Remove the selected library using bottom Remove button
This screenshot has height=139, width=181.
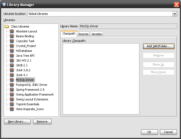42,121
